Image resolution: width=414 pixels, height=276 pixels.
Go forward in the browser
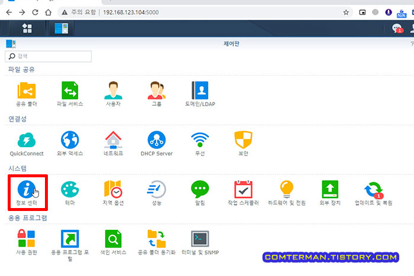coord(22,12)
